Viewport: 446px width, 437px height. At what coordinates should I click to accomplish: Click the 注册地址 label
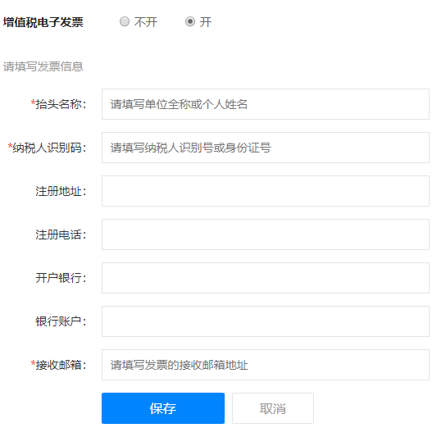coord(61,191)
